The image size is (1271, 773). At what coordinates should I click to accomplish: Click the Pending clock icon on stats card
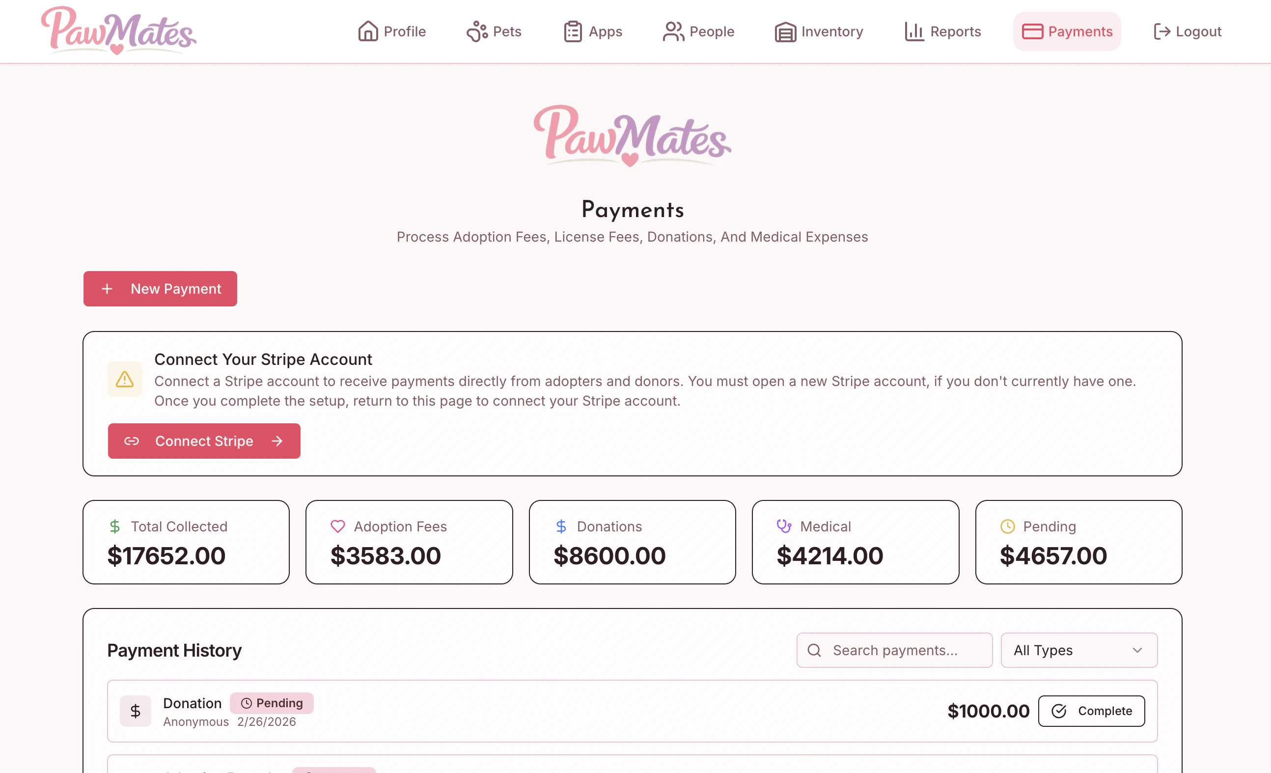(1007, 526)
